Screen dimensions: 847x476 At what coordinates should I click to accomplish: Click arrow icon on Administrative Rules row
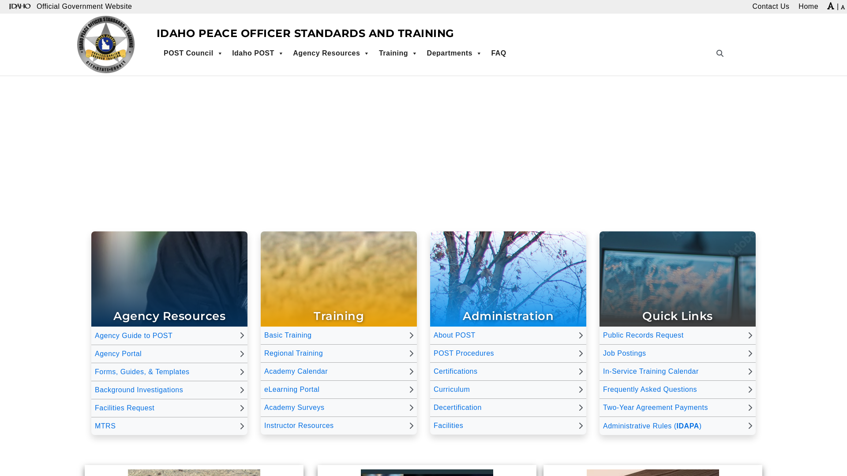point(750,426)
